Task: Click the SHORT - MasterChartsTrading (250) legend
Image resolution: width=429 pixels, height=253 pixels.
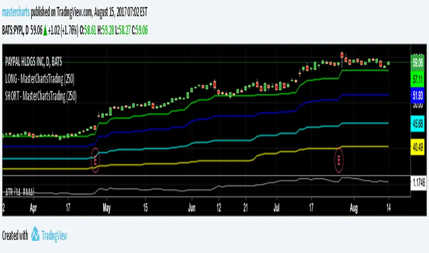Action: [41, 96]
